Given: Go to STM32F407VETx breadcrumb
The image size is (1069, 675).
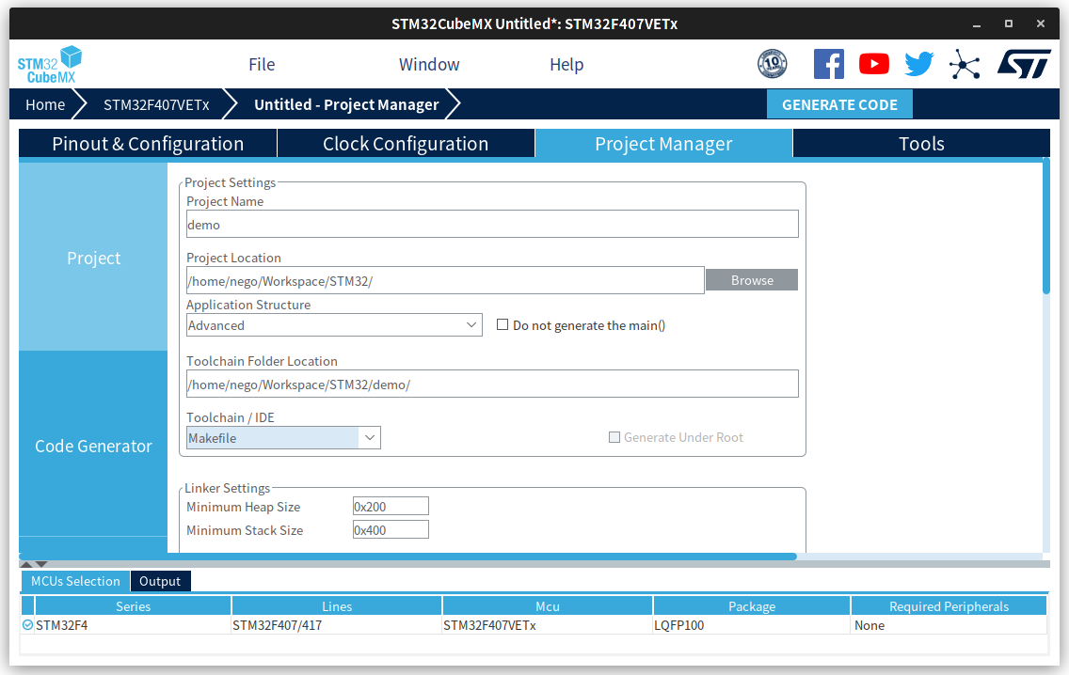Looking at the screenshot, I should 156,105.
